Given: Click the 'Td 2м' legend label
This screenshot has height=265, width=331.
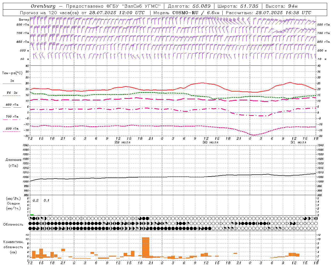Looking at the screenshot, I should (12, 93).
